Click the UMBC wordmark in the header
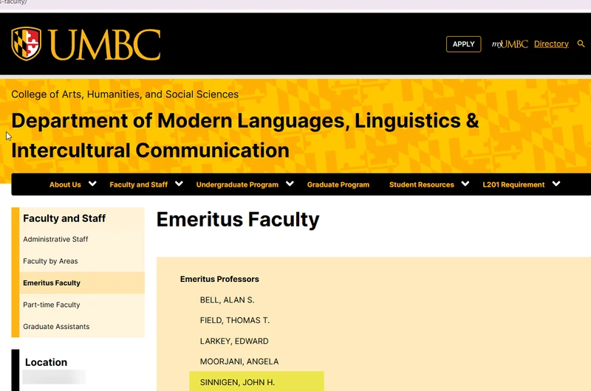Screen dimensions: 591x391 pos(105,45)
